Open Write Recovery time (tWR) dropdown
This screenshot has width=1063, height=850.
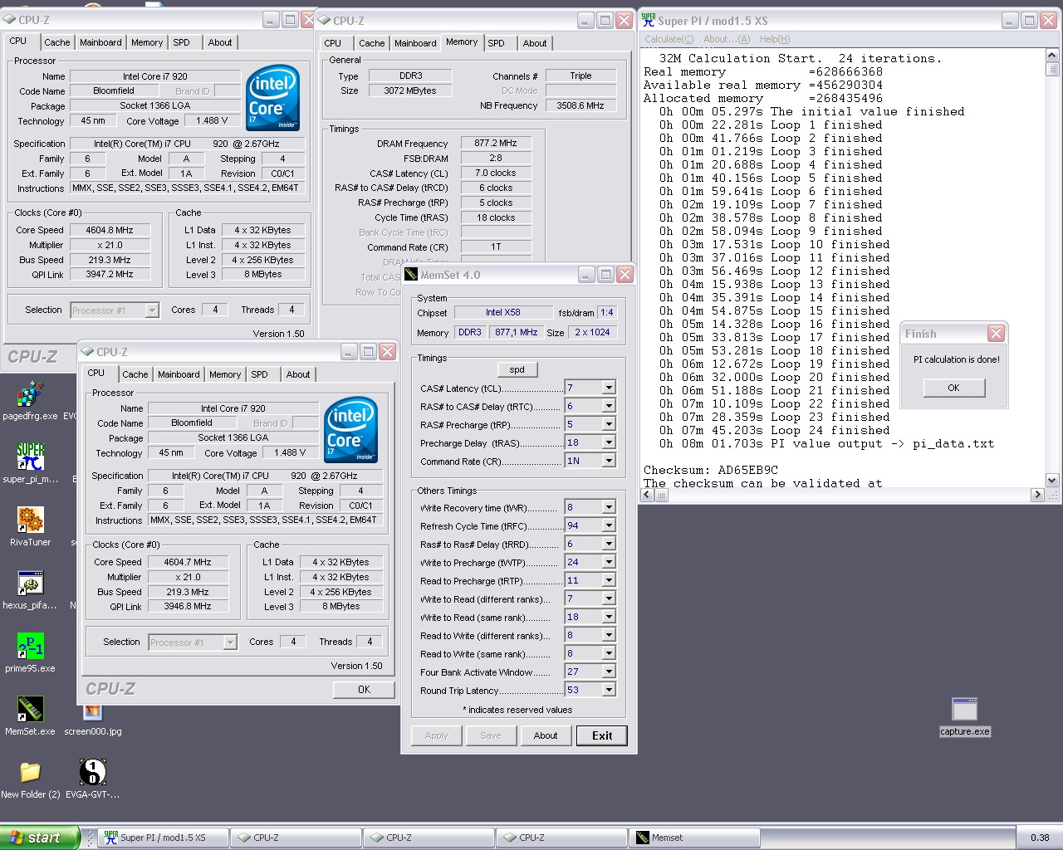click(609, 507)
